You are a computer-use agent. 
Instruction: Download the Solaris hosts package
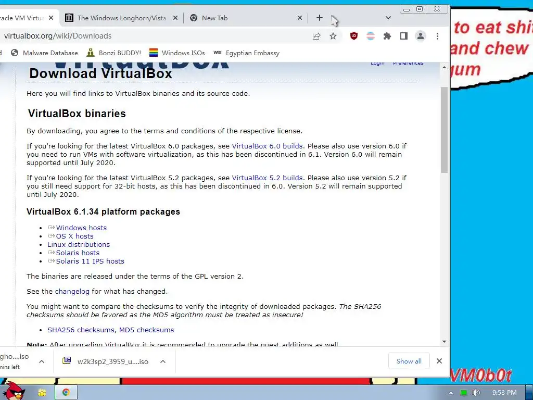tap(78, 253)
